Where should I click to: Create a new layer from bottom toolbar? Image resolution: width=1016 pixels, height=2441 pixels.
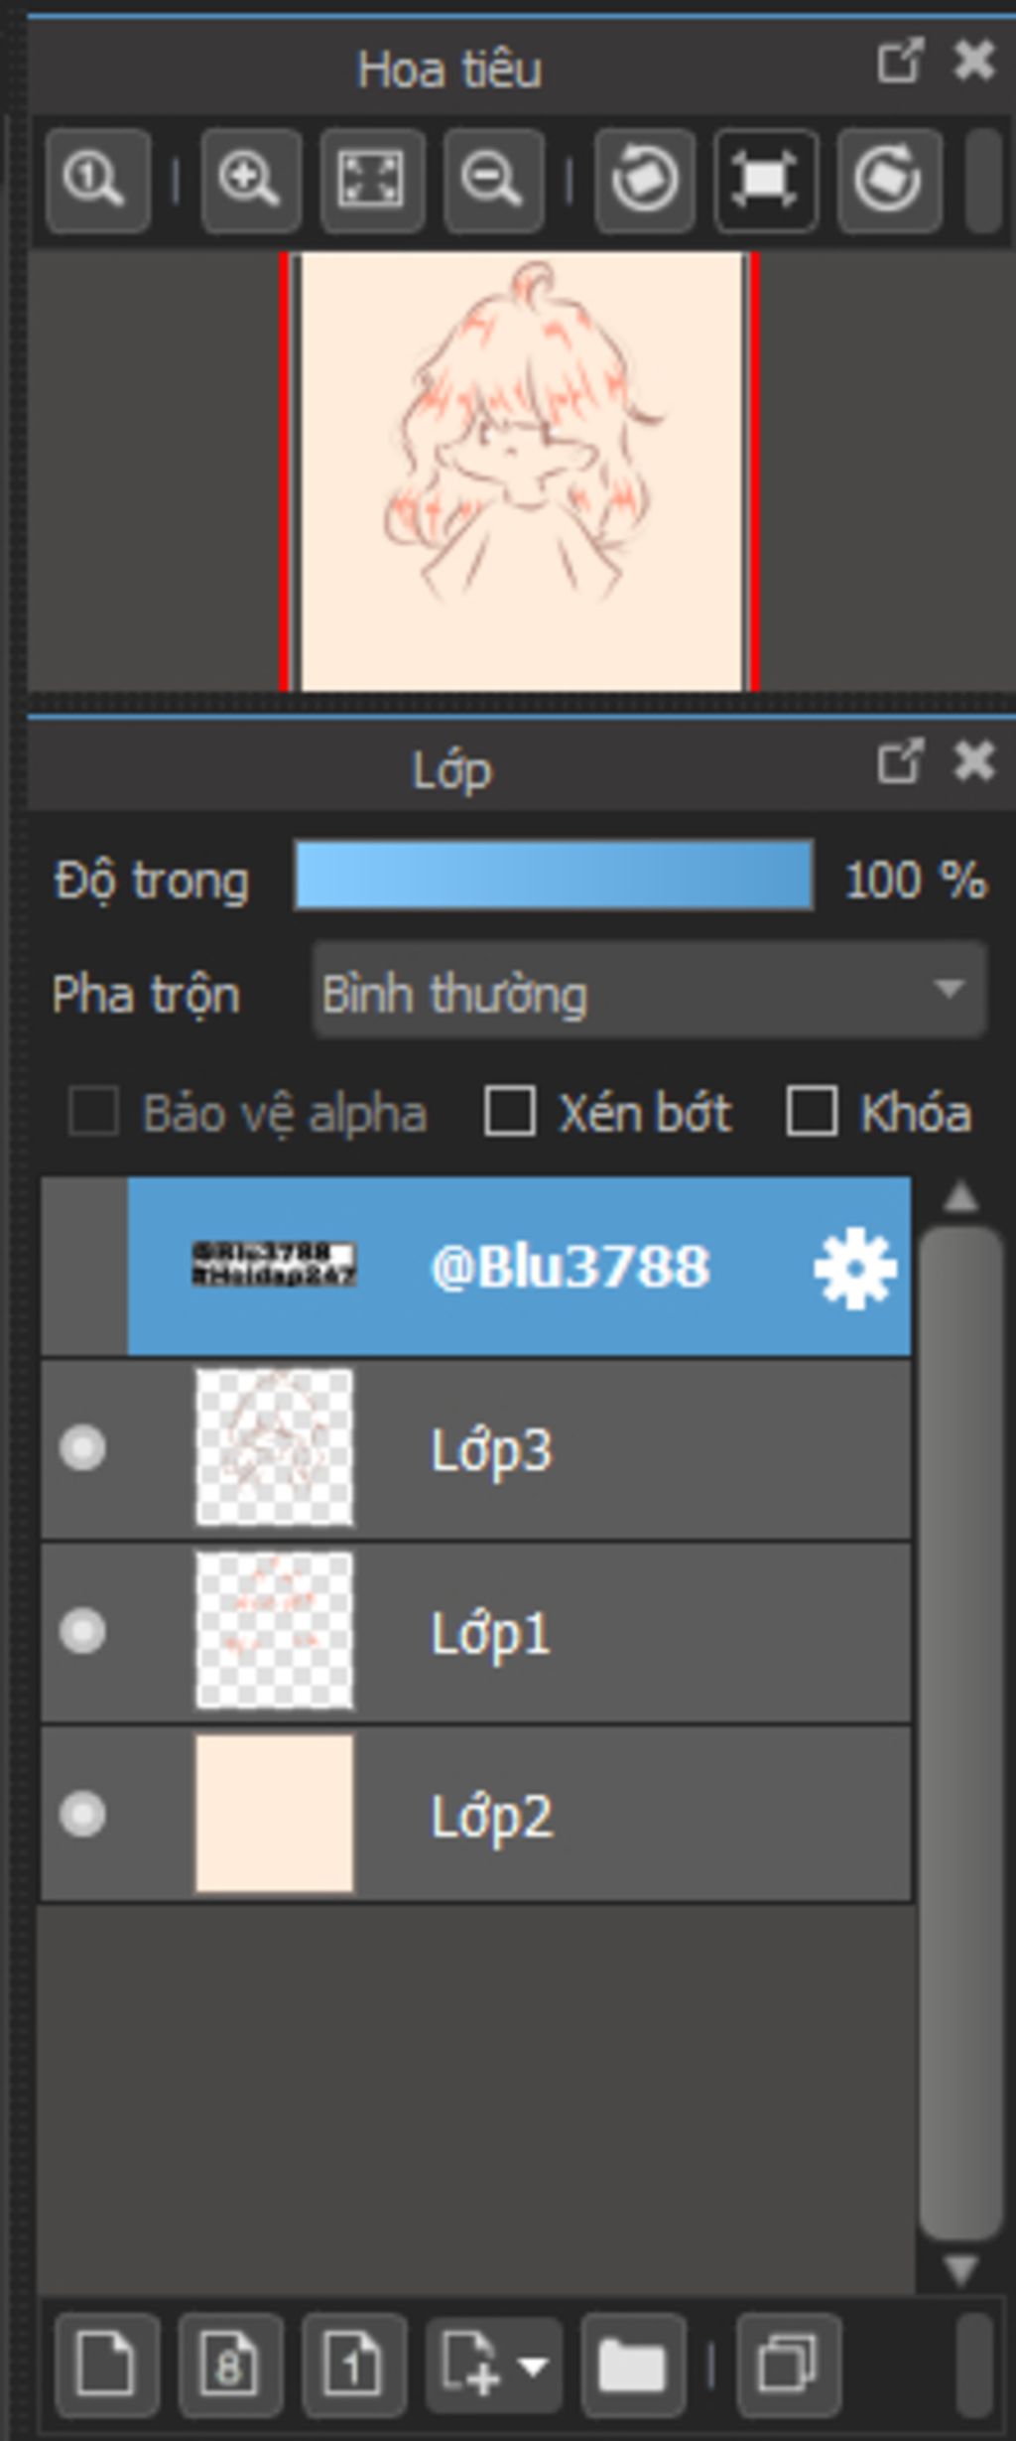pyautogui.click(x=106, y=2364)
